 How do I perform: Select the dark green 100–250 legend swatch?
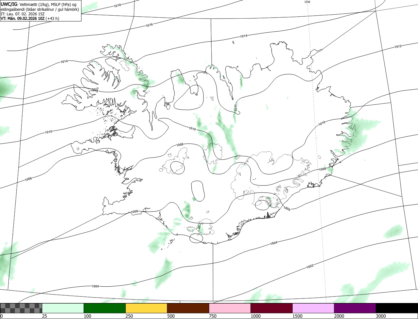[x=105, y=308]
